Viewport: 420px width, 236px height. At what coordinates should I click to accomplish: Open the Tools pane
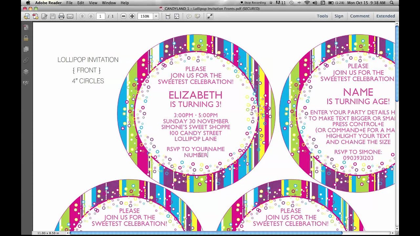click(x=322, y=16)
